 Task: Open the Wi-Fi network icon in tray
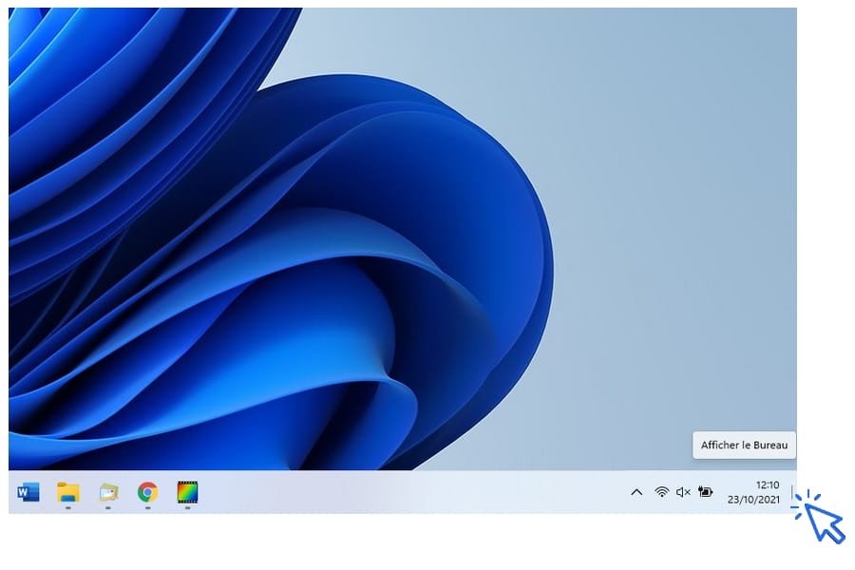[x=661, y=492]
